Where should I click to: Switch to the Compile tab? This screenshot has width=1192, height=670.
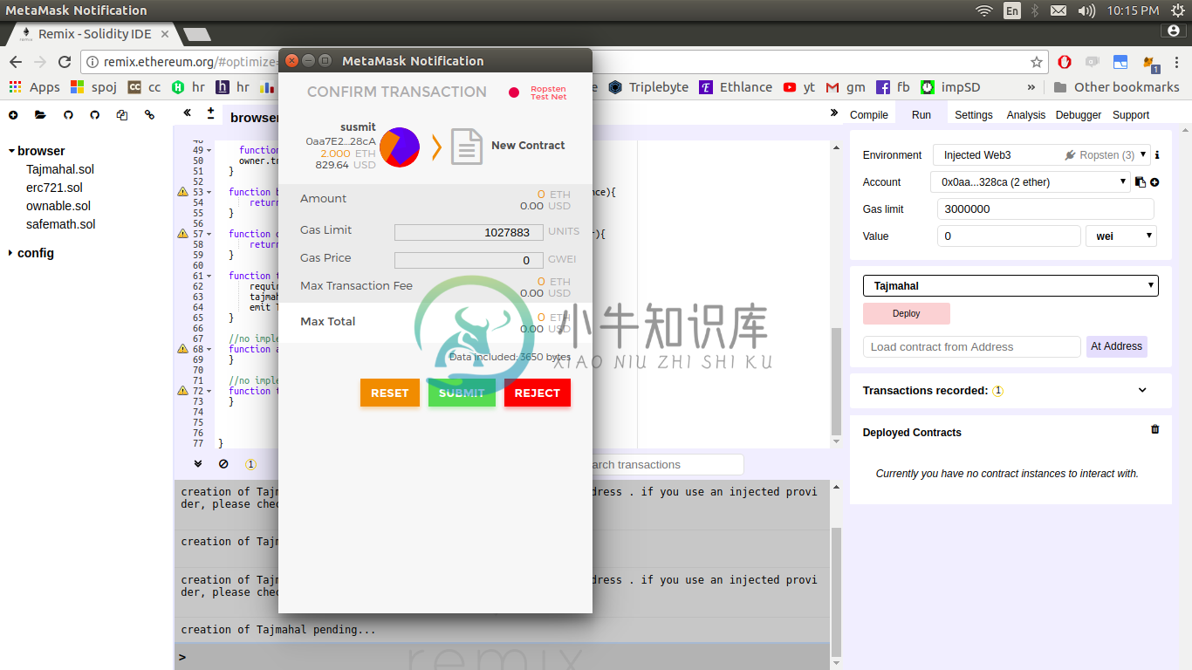[x=869, y=114]
